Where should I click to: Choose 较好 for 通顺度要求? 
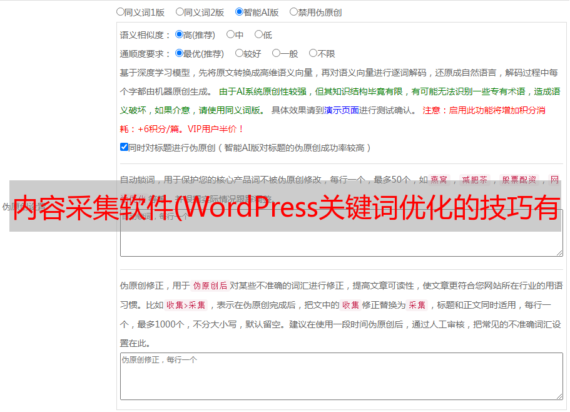(x=239, y=53)
